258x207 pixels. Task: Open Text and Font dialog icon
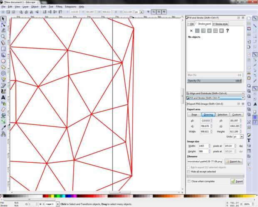pyautogui.click(x=249, y=140)
